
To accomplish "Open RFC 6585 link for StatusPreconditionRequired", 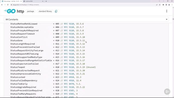I will 69,90.
